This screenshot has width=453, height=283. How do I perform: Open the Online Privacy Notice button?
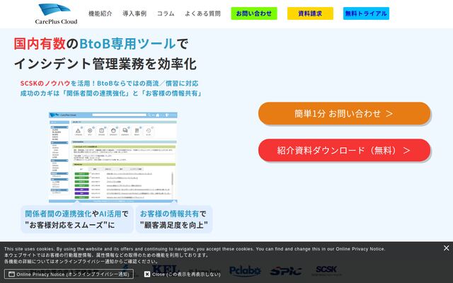point(69,274)
